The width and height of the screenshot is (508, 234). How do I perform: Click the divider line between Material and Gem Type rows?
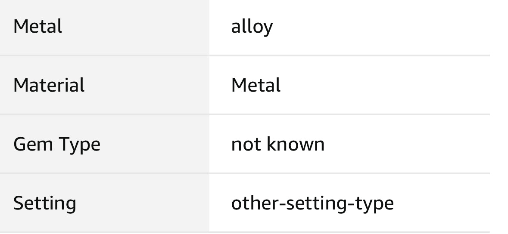[x=245, y=114]
